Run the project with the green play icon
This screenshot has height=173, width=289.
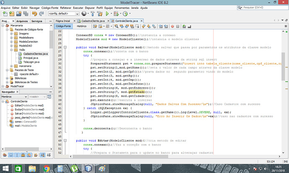(x=107, y=14)
